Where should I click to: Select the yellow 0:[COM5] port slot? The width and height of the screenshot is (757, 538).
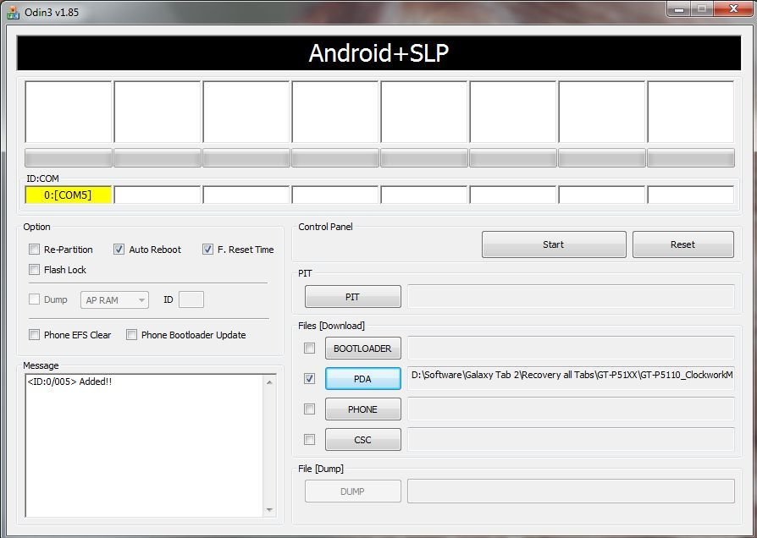[68, 195]
